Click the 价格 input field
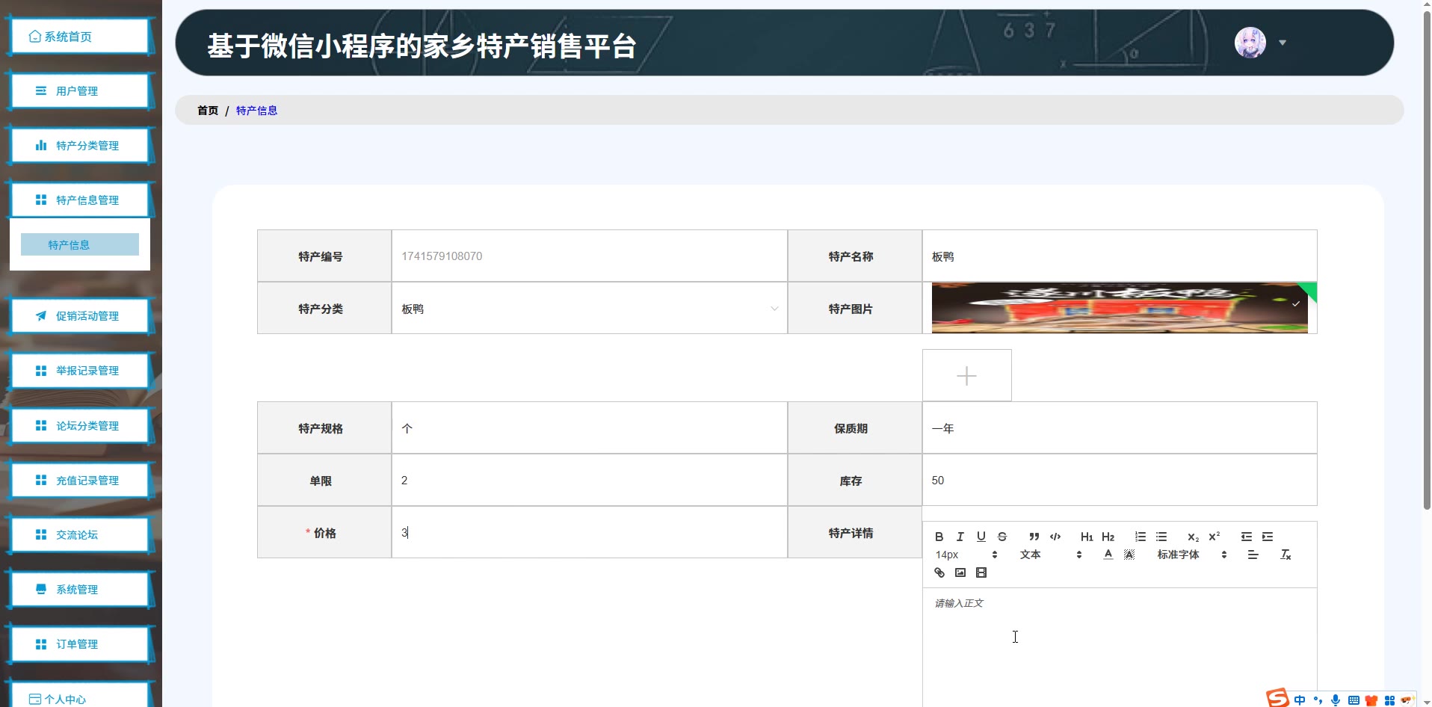The image size is (1432, 707). pos(590,532)
